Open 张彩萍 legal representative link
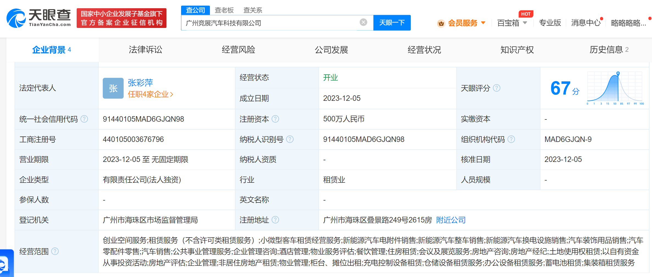 140,82
